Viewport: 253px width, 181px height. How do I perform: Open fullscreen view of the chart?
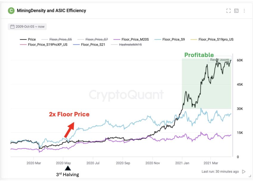point(229,11)
